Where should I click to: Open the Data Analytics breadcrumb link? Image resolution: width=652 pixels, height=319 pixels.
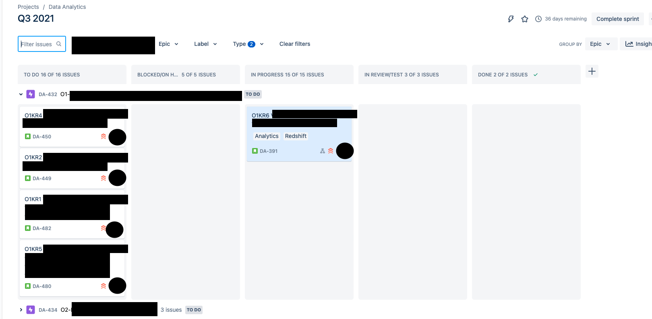tap(67, 7)
